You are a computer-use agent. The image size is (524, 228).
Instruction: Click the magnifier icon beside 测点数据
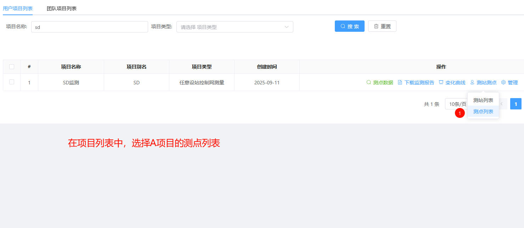(x=368, y=83)
